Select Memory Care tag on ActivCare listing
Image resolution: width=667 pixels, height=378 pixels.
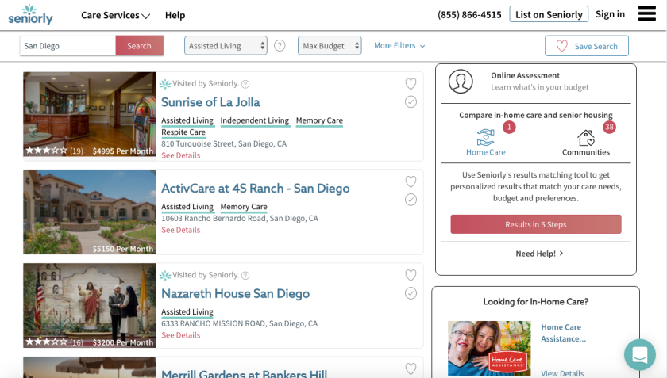244,208
